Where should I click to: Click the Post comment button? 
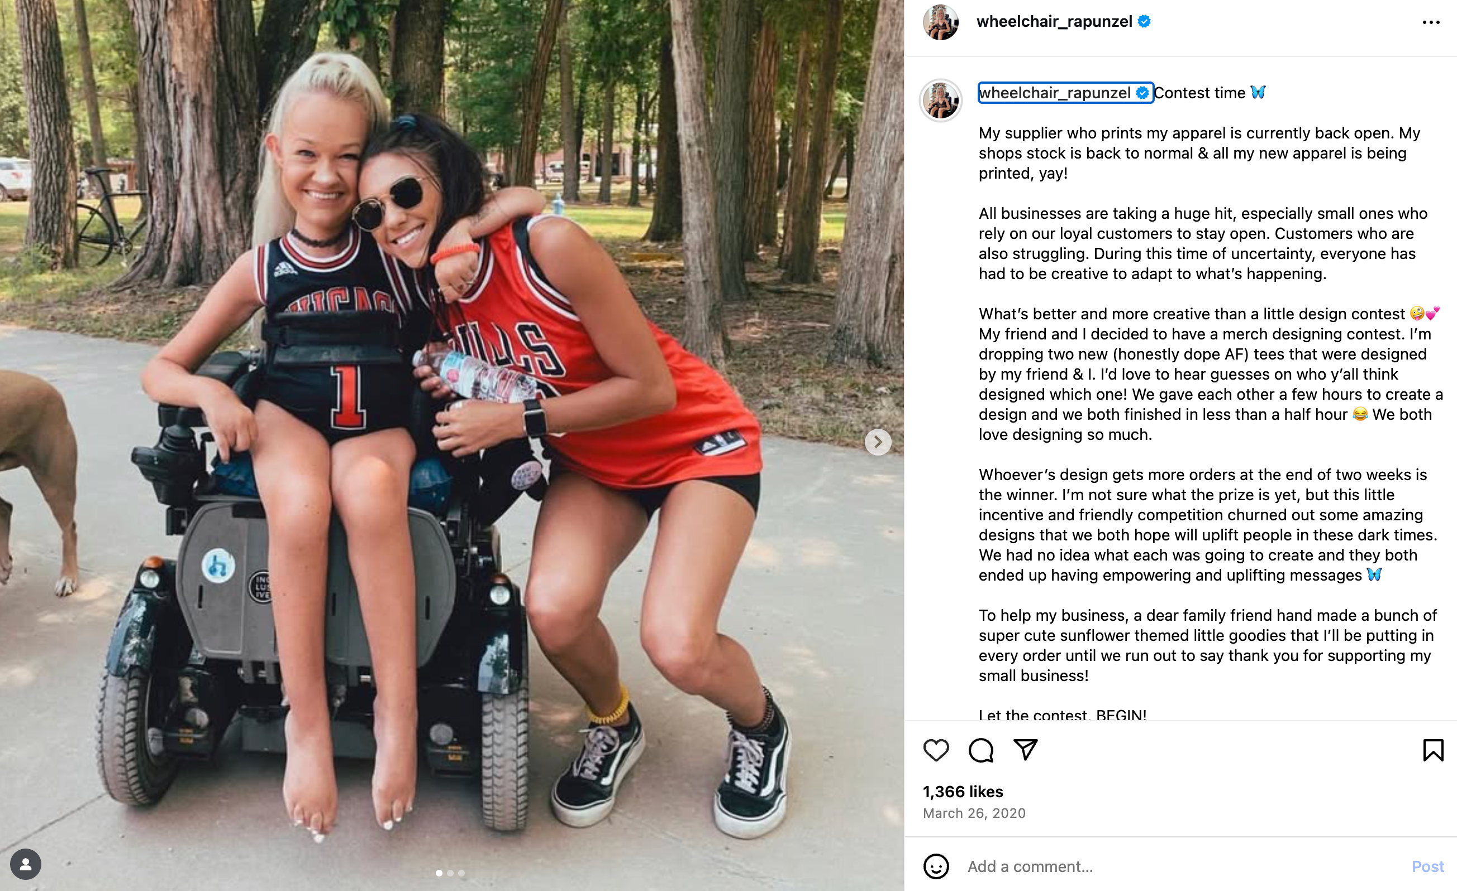click(1427, 866)
